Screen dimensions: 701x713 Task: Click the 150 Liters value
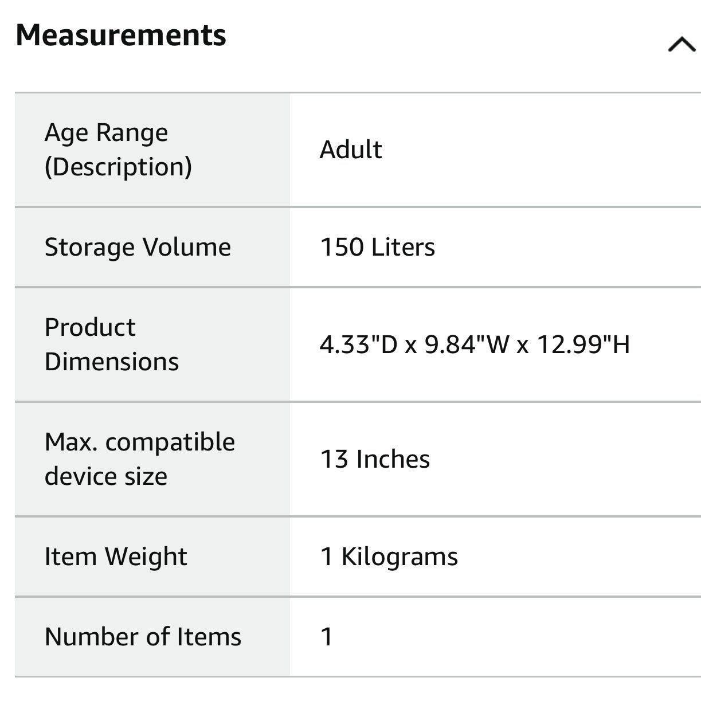click(x=377, y=247)
